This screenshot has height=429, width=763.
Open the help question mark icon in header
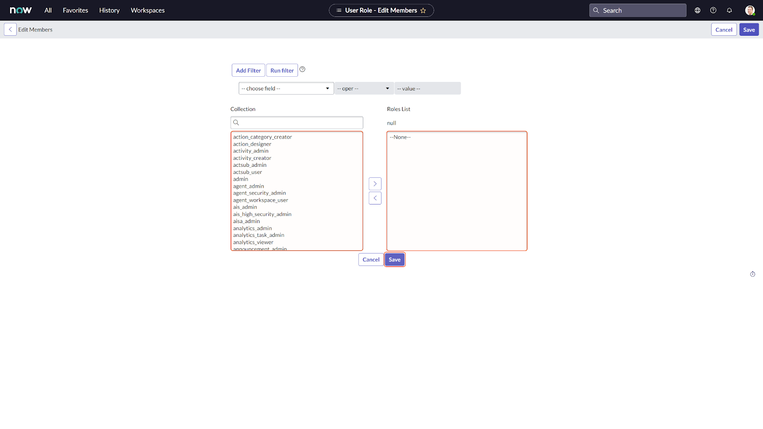click(x=713, y=10)
